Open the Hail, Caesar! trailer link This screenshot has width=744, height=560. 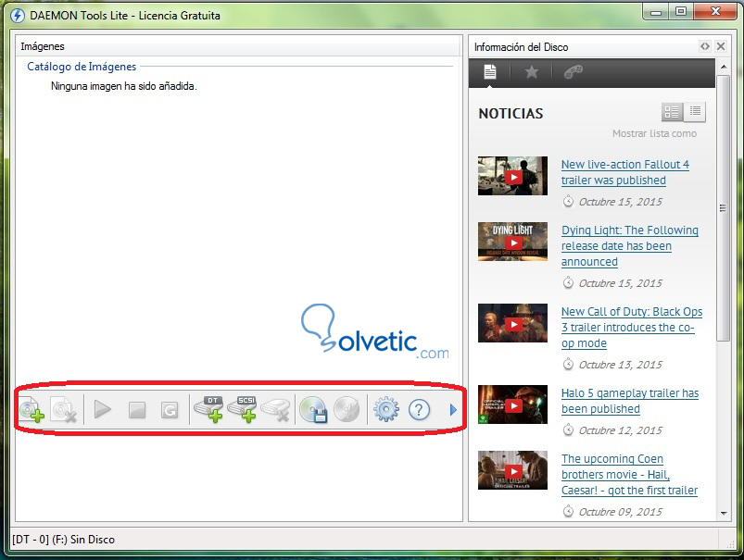(629, 474)
